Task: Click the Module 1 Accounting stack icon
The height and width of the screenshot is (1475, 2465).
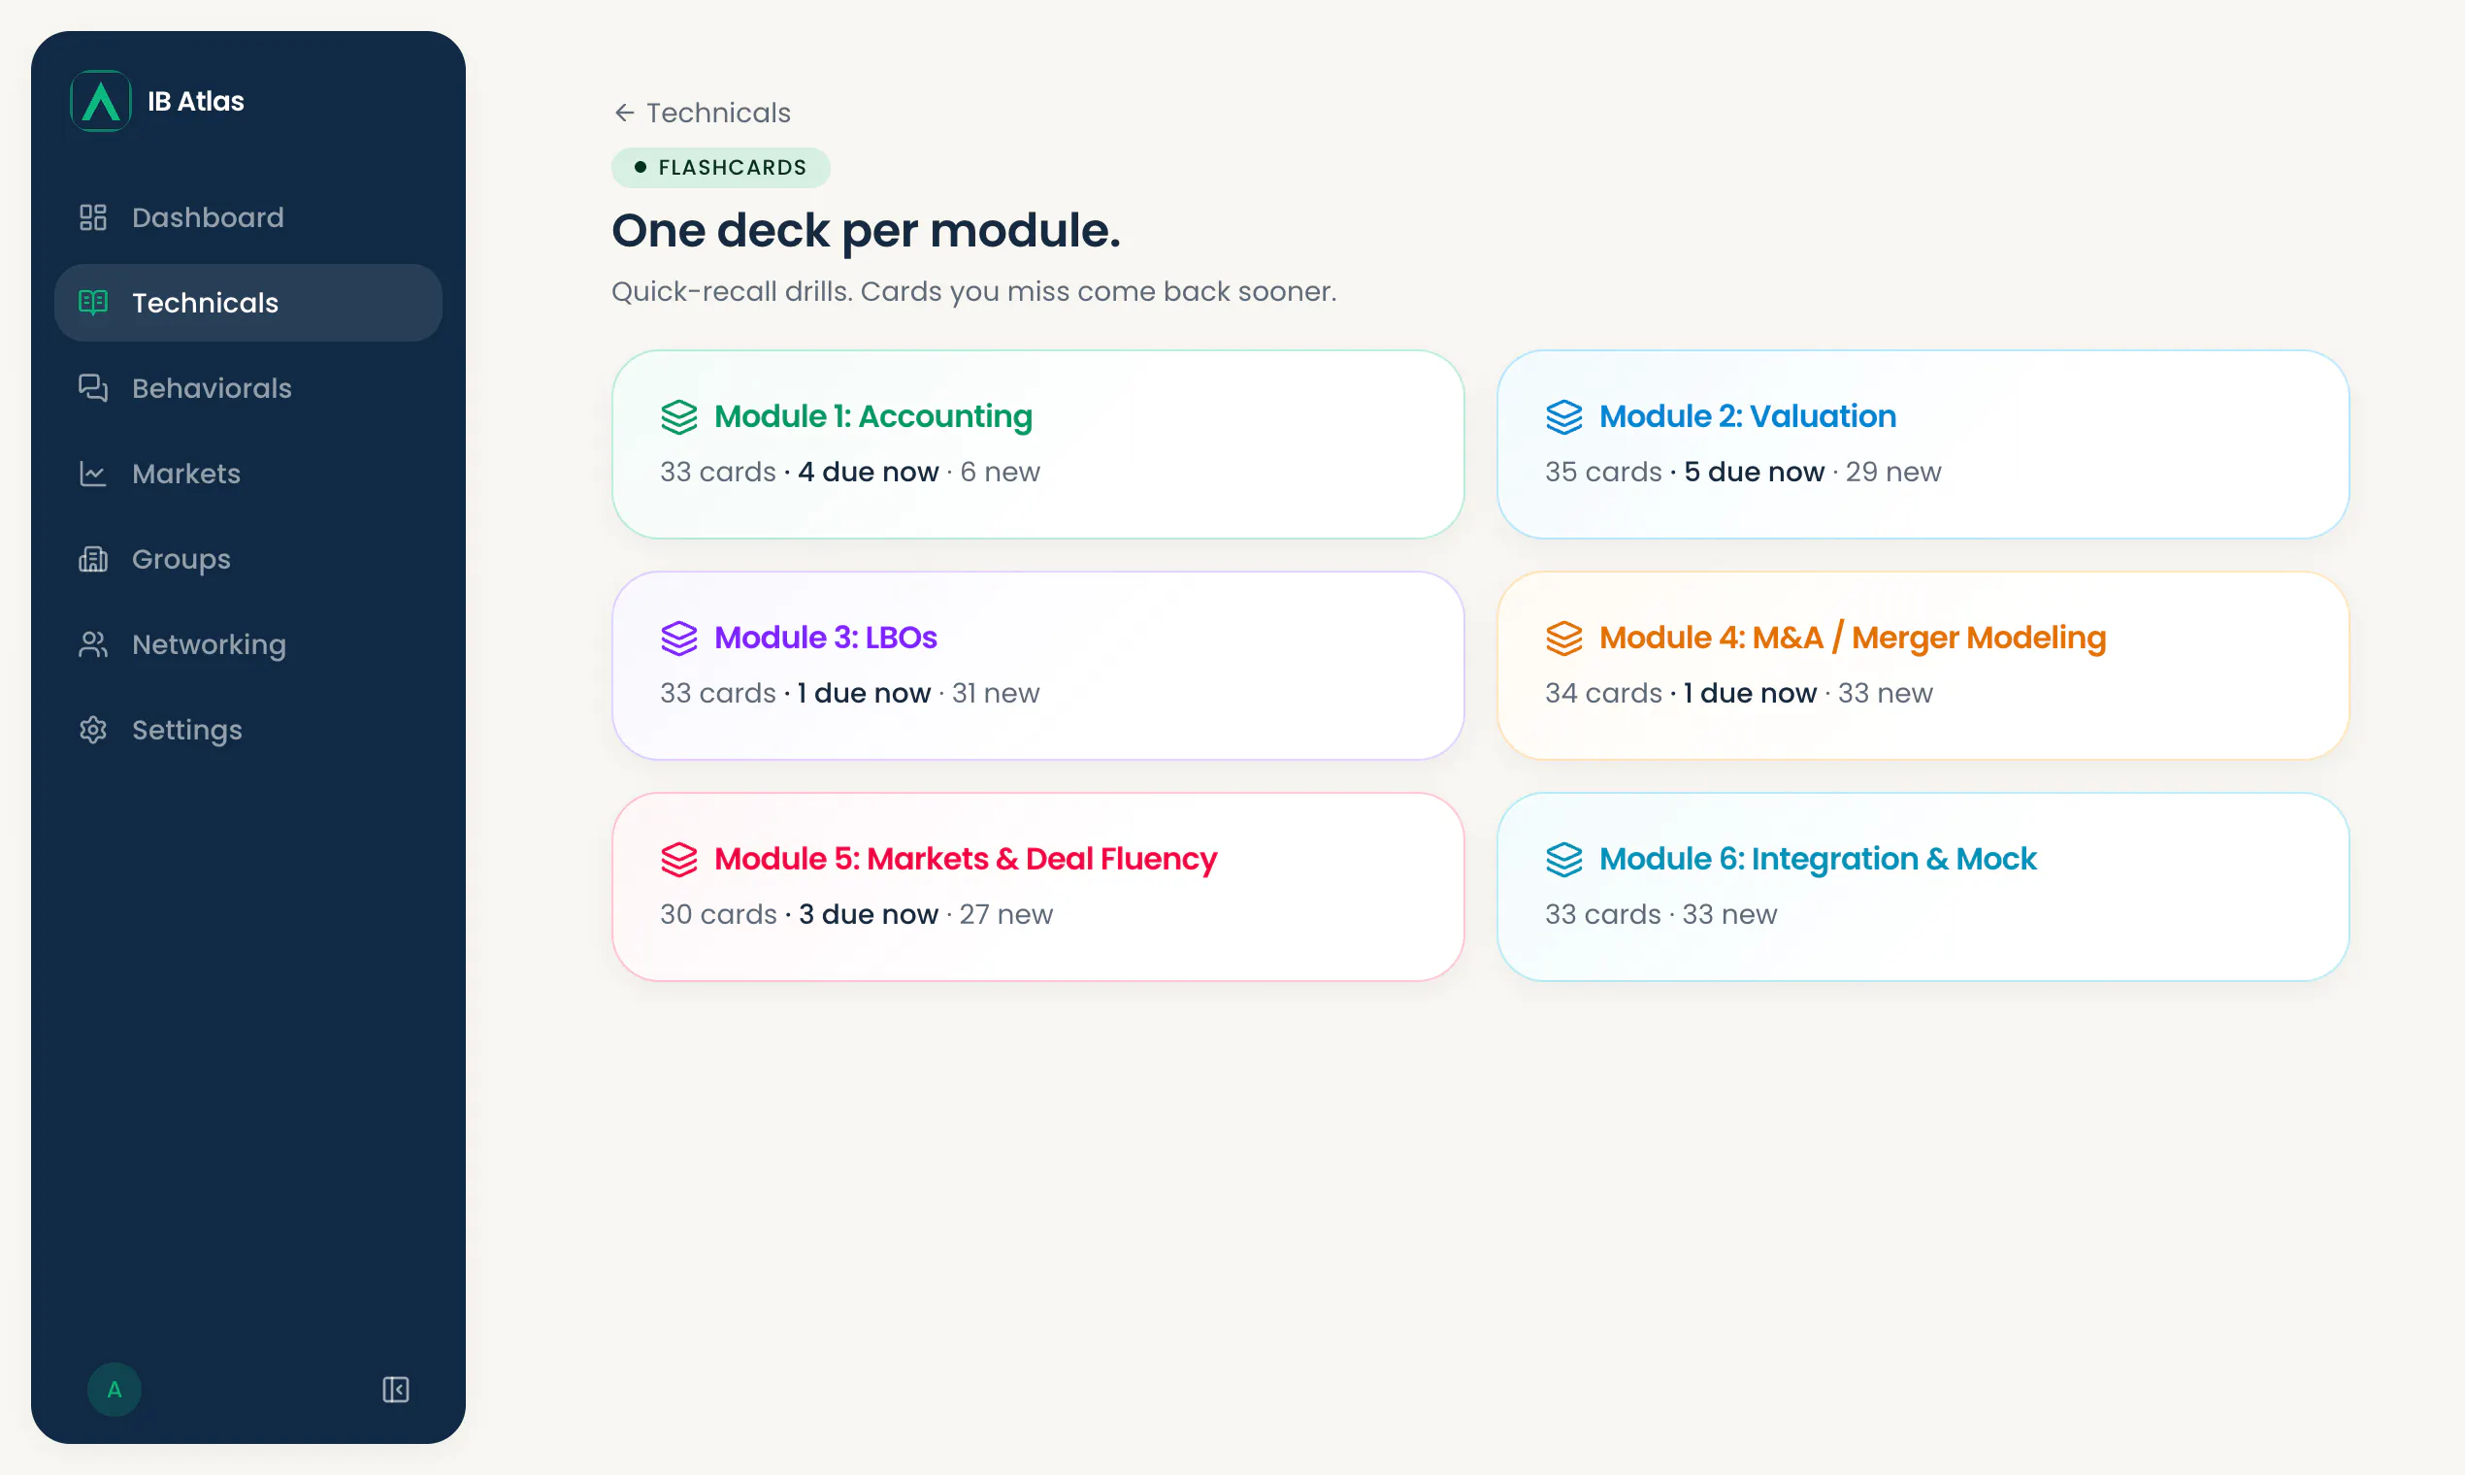Action: tap(679, 416)
